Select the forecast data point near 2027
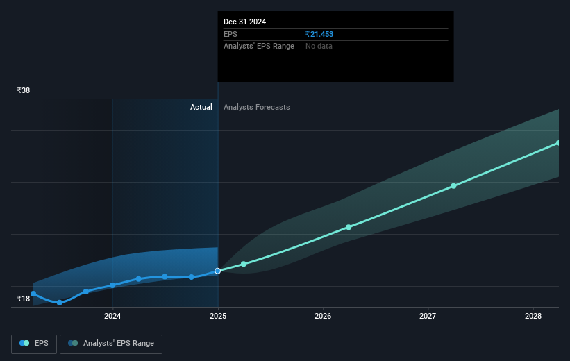The width and height of the screenshot is (570, 361). tap(453, 186)
